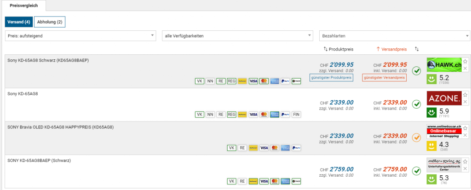This screenshot has width=471, height=190.
Task: Favorite the HAWK.ch shop with the star
Action: [465, 62]
